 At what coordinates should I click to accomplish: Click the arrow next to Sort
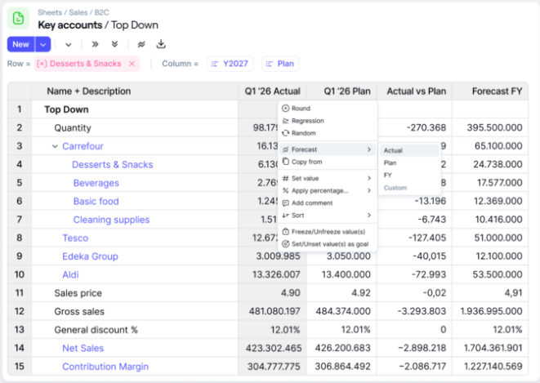(x=369, y=216)
